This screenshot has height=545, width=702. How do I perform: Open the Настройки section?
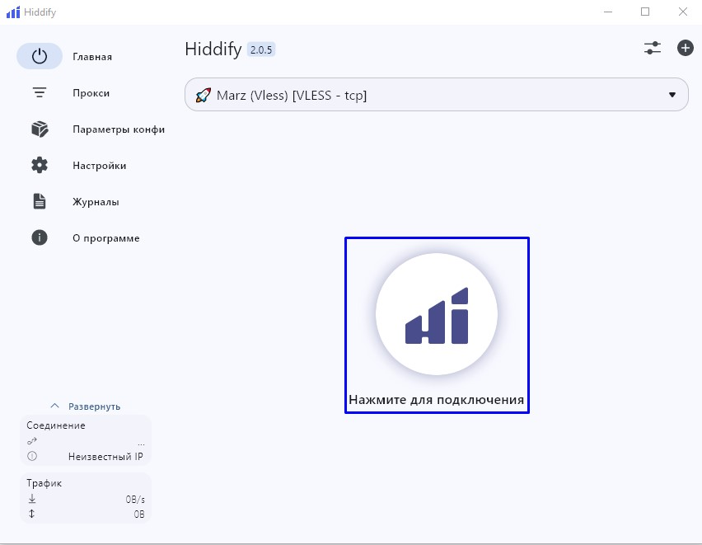click(99, 166)
